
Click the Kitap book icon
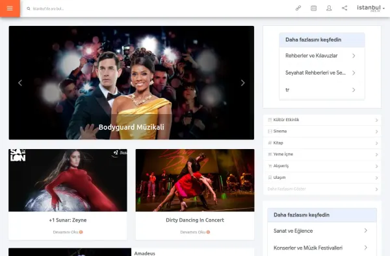click(270, 143)
